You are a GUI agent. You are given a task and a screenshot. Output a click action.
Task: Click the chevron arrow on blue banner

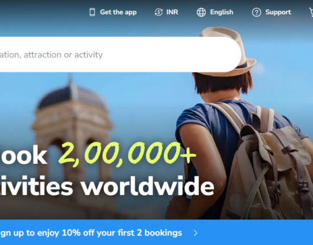[x=195, y=233]
